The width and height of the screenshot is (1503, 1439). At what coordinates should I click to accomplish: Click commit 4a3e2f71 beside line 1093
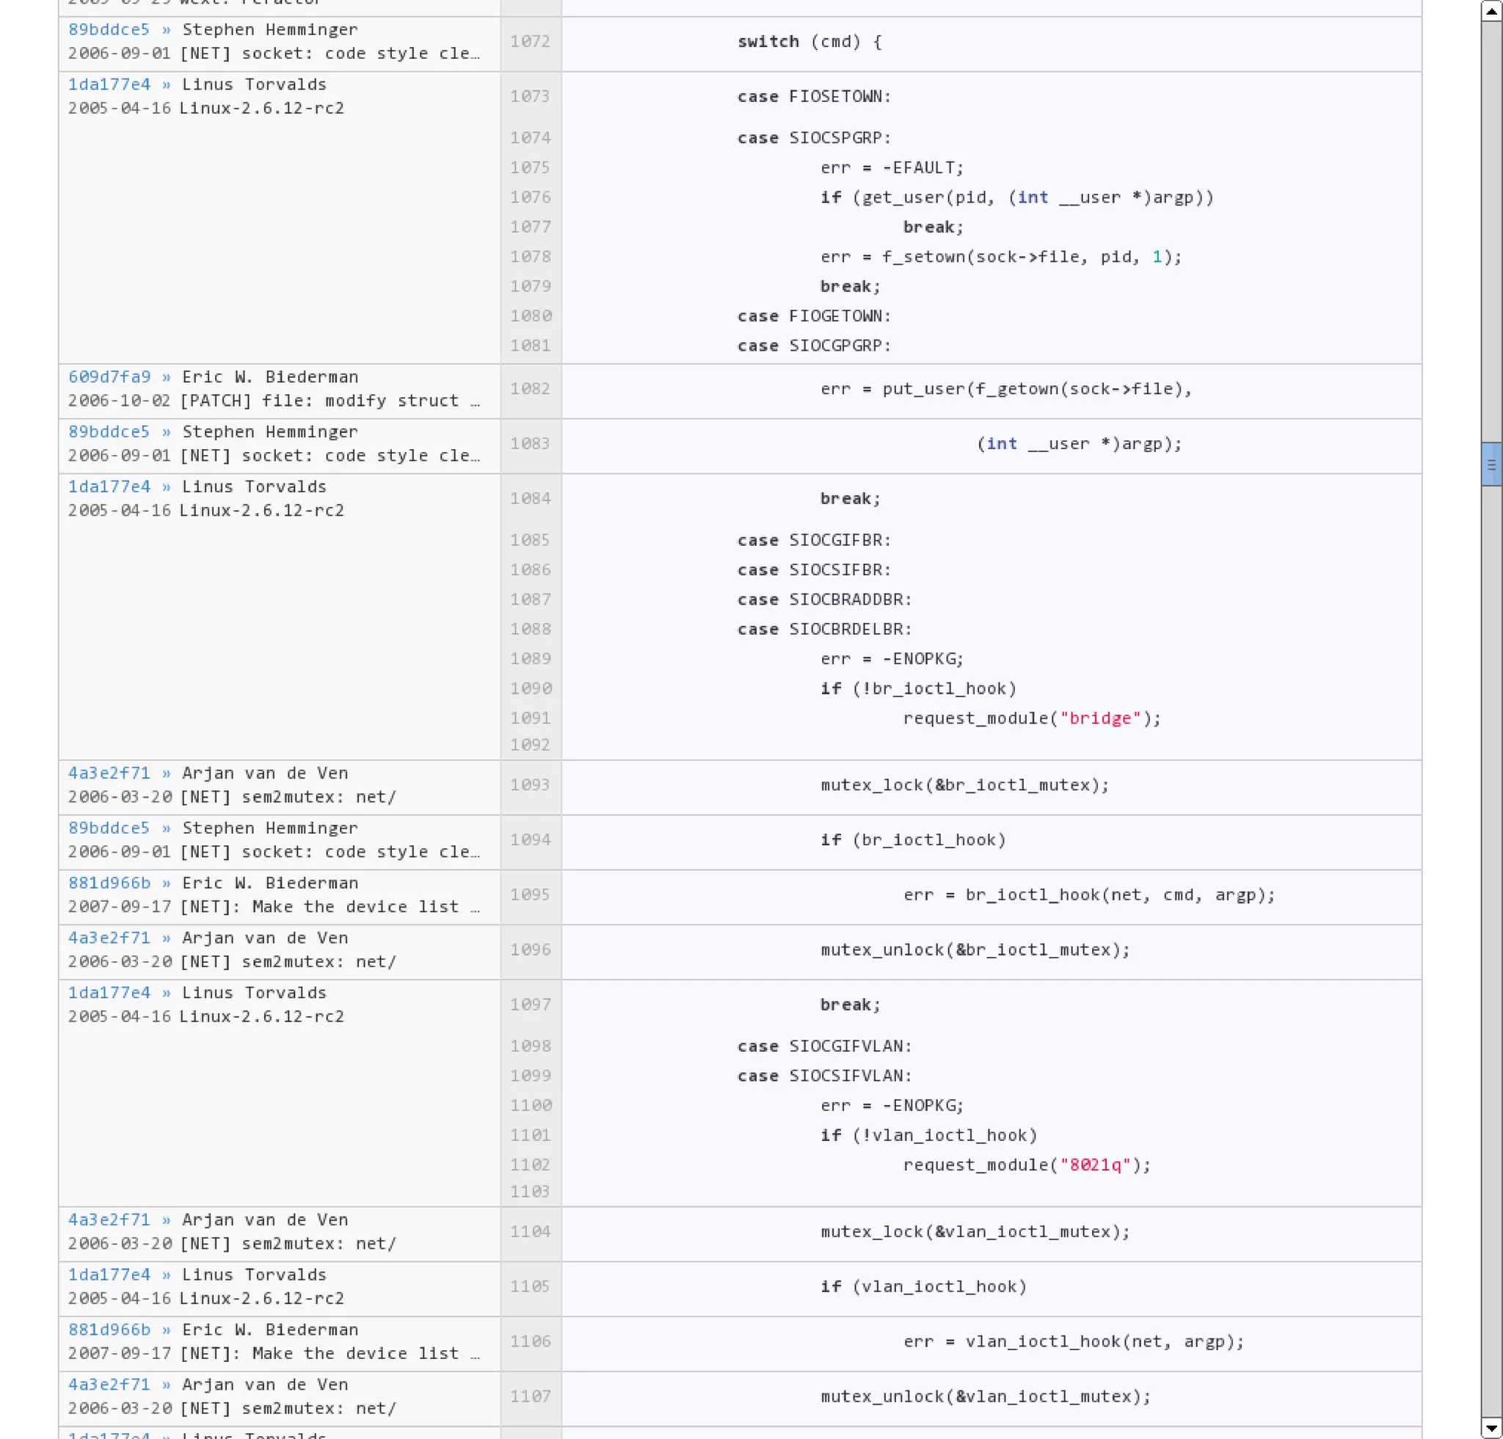click(x=109, y=773)
